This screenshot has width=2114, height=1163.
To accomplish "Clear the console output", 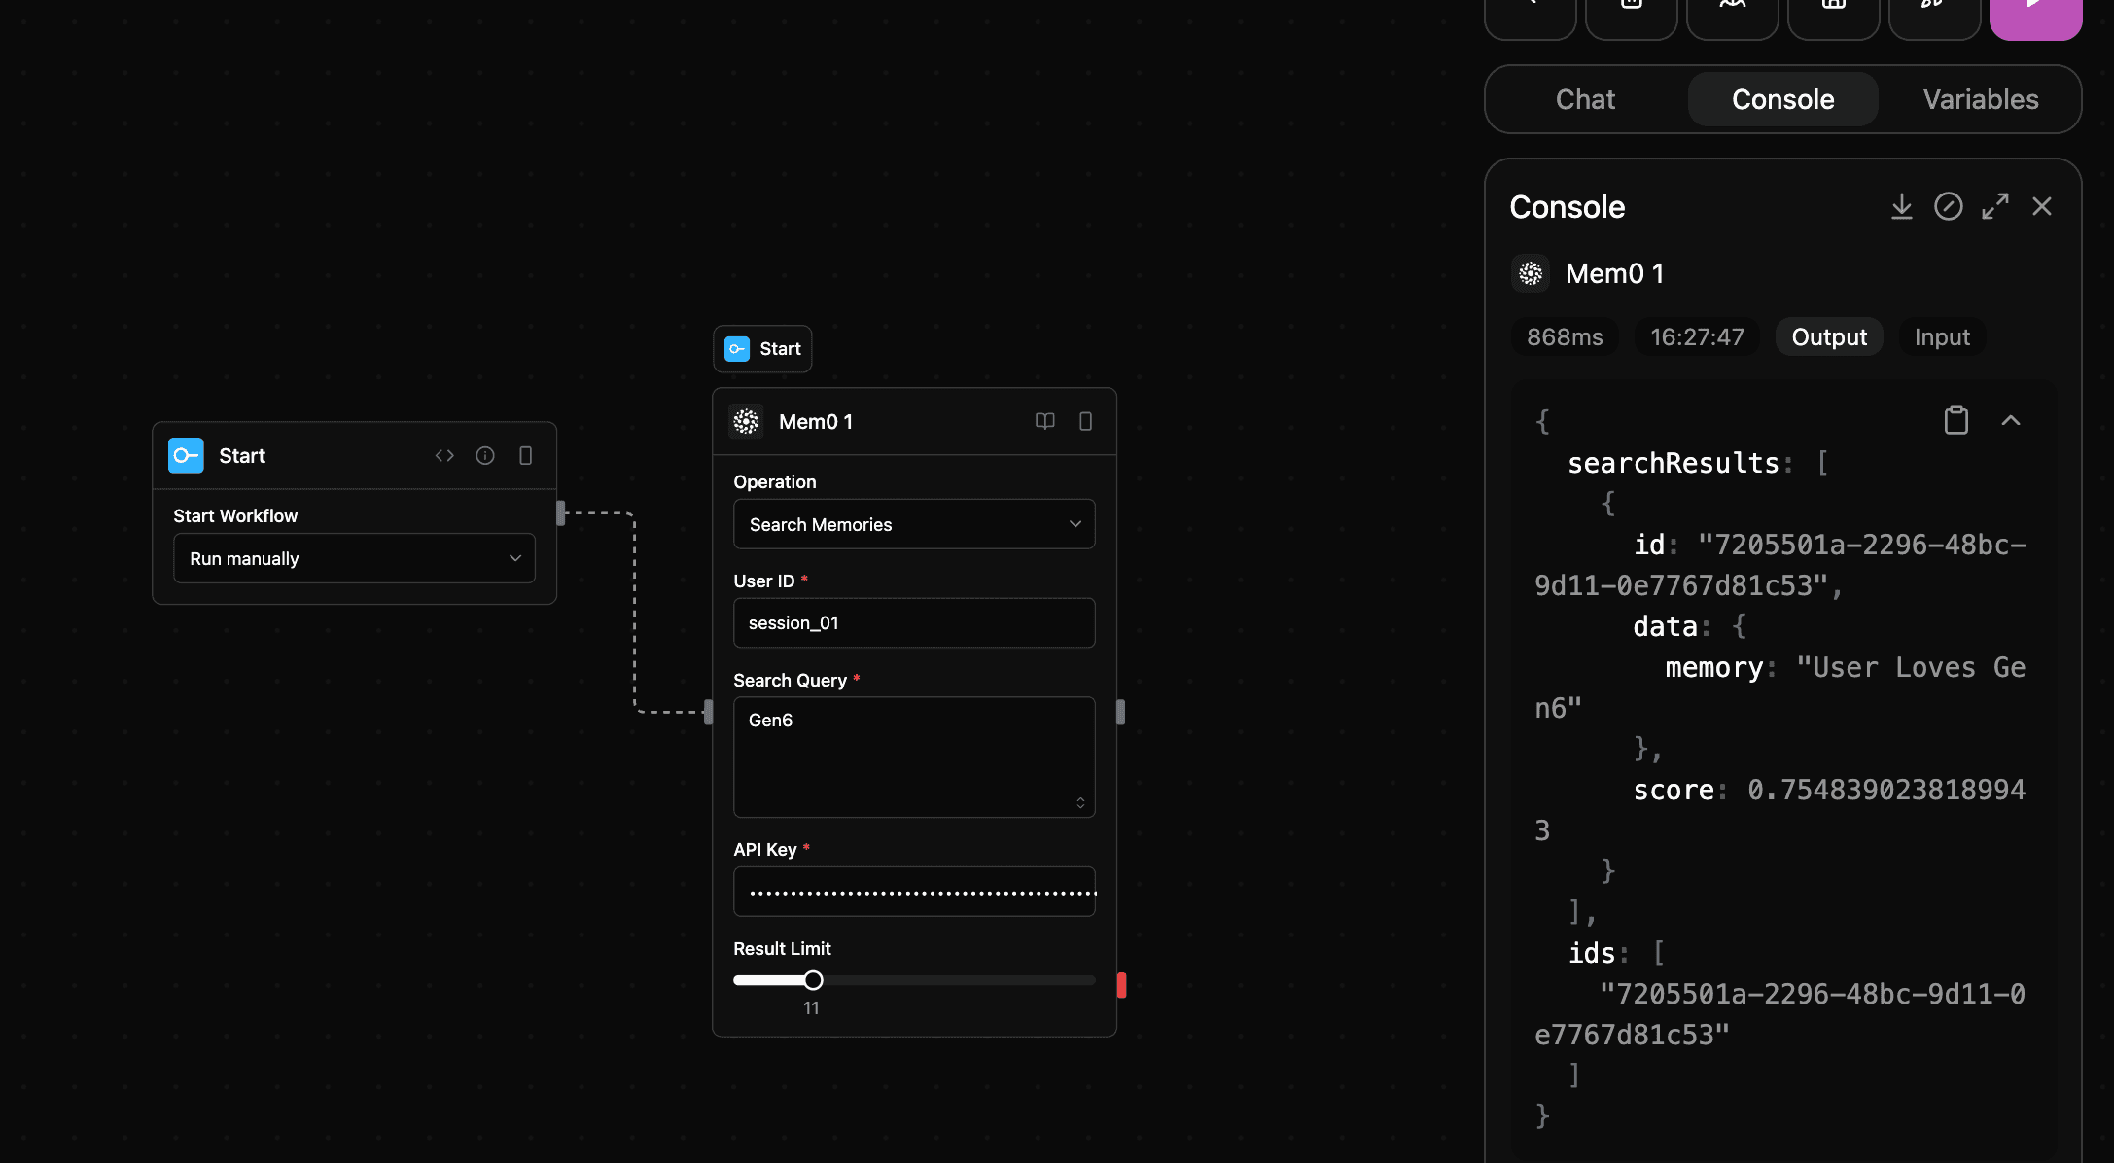I will (x=1949, y=206).
